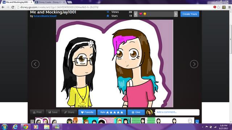
Task: Expand reactions bar with right chevron
Action: click(x=176, y=14)
